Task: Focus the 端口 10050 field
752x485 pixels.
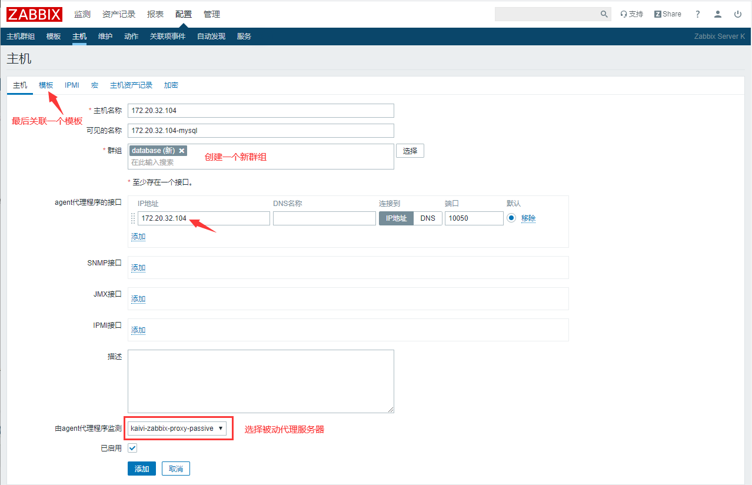Action: tap(474, 218)
